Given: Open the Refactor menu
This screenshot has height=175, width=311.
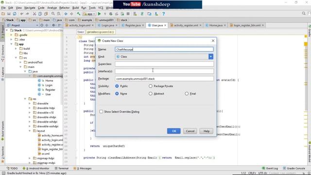Looking at the screenshot, I should pos(65,8).
